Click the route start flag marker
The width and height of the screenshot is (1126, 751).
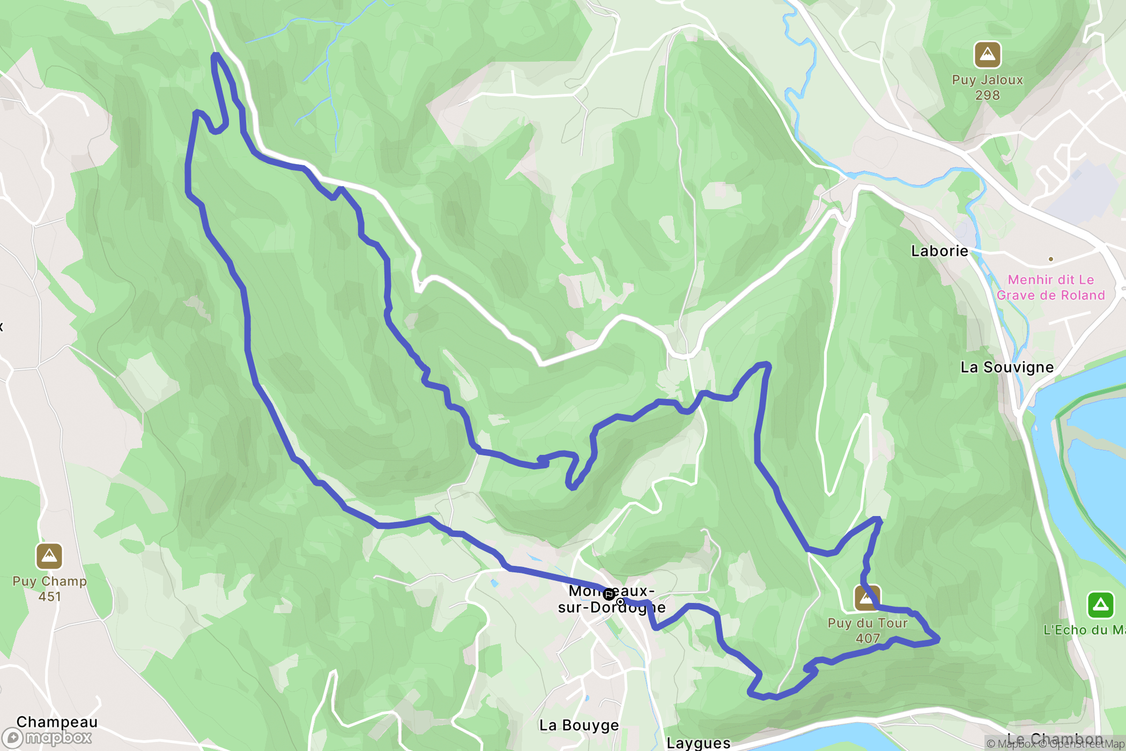coord(609,594)
